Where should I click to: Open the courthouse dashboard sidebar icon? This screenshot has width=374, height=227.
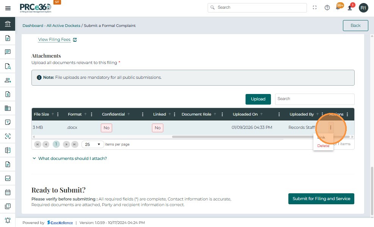tap(8, 24)
